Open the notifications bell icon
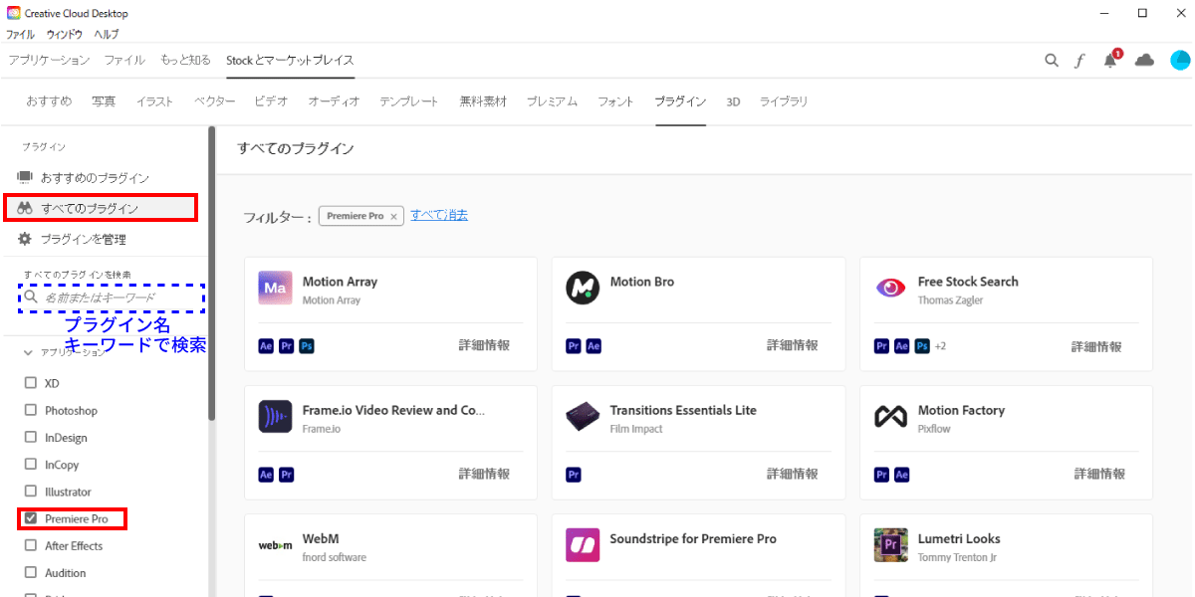Image resolution: width=1195 pixels, height=597 pixels. click(x=1110, y=61)
